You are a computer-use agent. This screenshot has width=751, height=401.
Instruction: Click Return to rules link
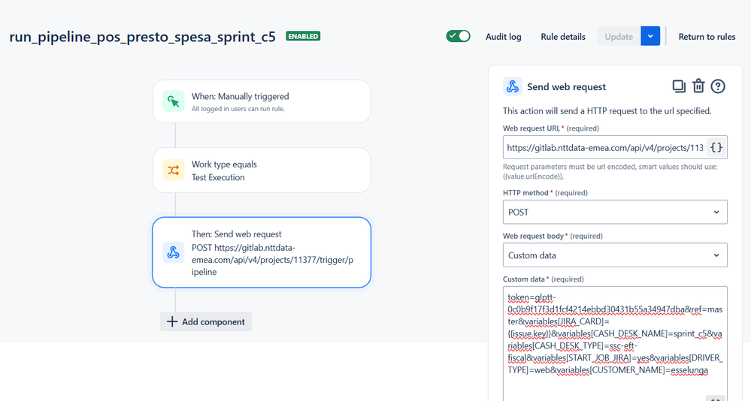[x=707, y=37]
